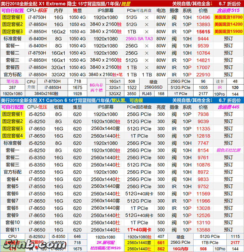Click the price 8972
The height and width of the screenshot is (252, 244).
[x=203, y=172]
